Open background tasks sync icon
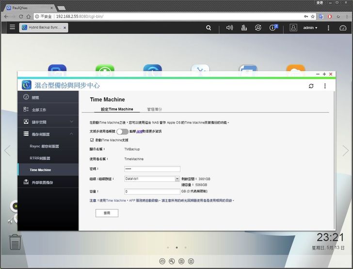This screenshot has width=353, height=269. [258, 28]
